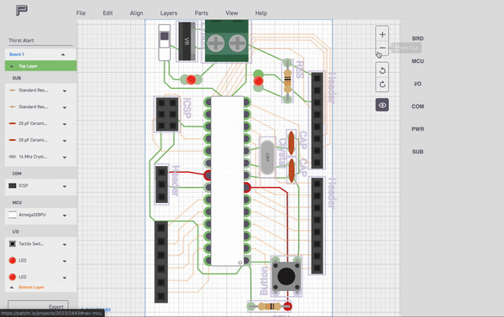The height and width of the screenshot is (317, 504).
Task: Select the BRD parts category
Action: click(417, 39)
